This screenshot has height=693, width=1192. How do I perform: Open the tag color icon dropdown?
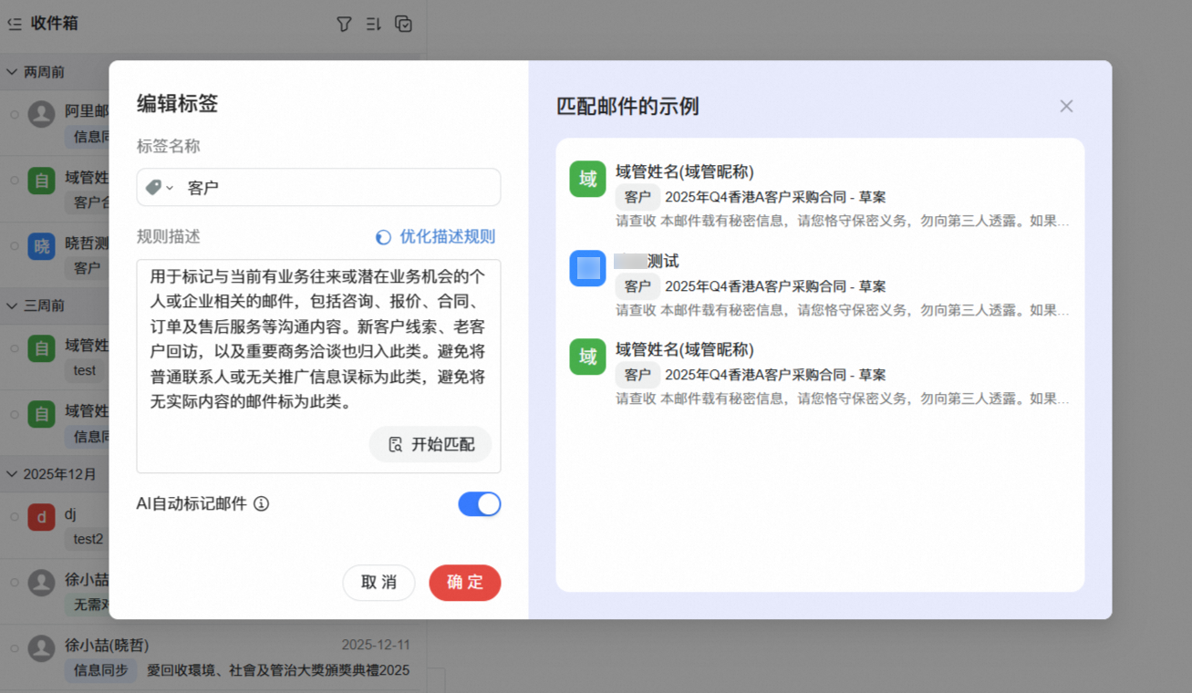coord(159,187)
